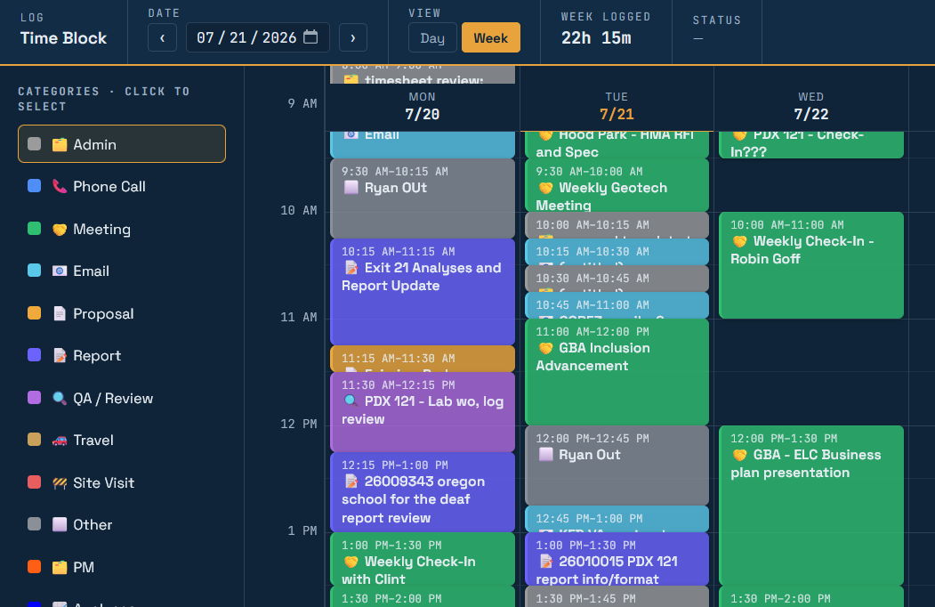Select the Email category
Image resolution: width=935 pixels, height=607 pixels.
coord(122,271)
